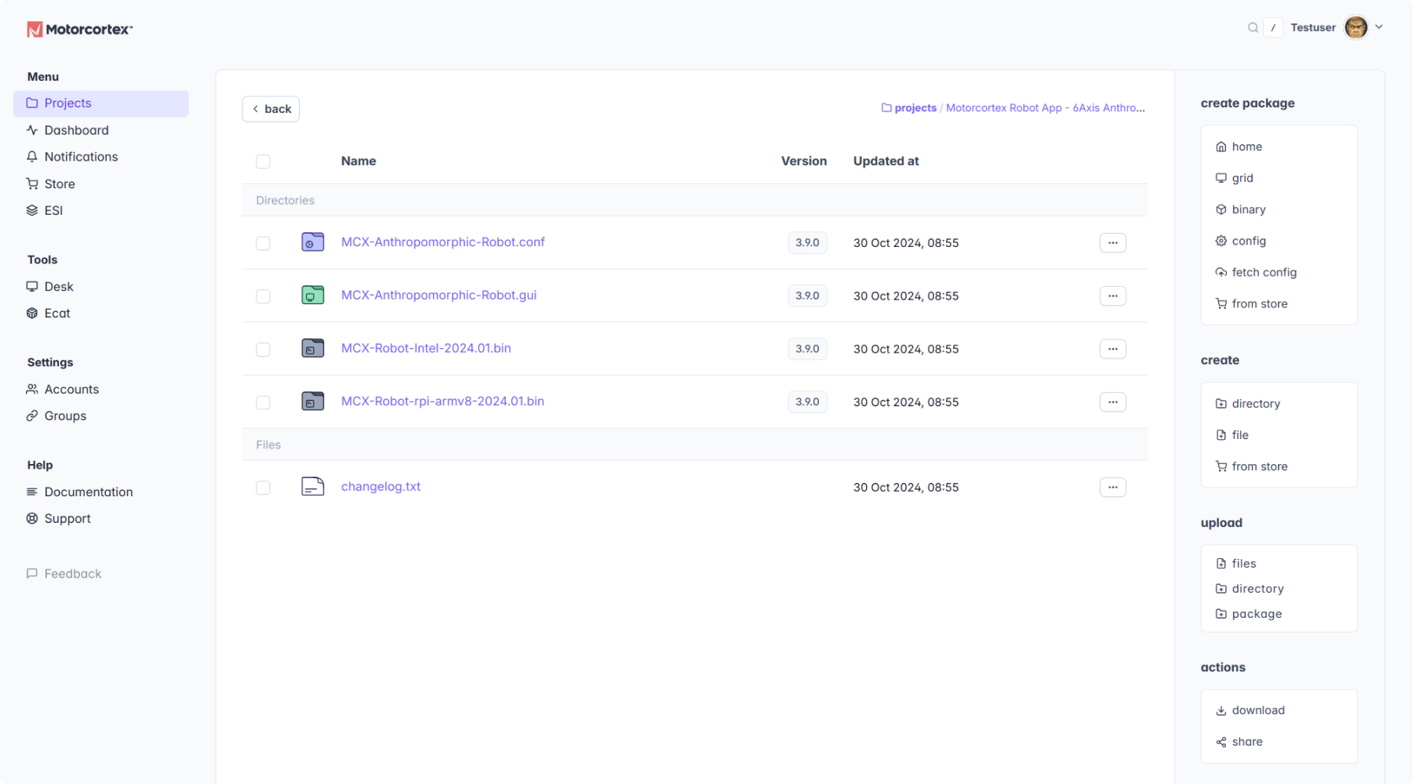The height and width of the screenshot is (784, 1412).
Task: Click the Motorcortex logo
Action: pyautogui.click(x=80, y=29)
